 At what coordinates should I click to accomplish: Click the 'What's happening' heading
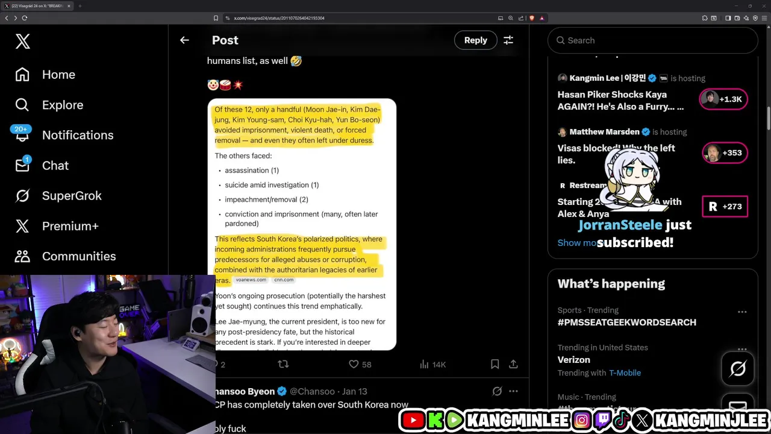point(611,284)
